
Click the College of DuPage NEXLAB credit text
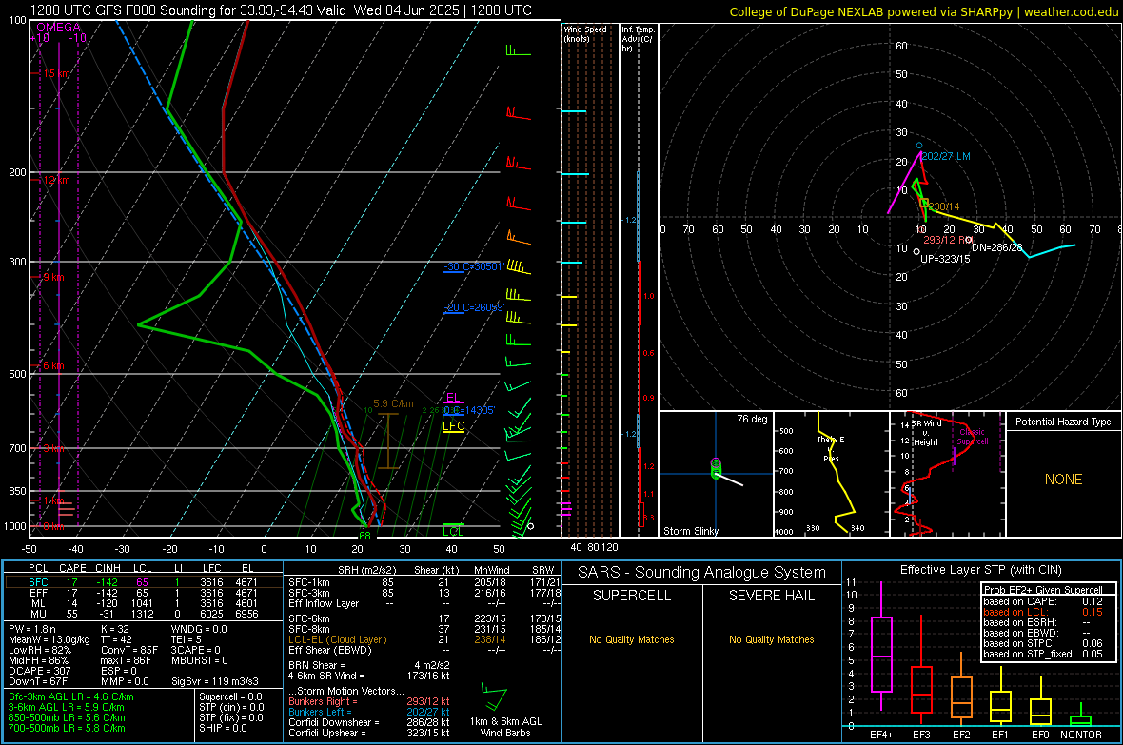(x=923, y=11)
